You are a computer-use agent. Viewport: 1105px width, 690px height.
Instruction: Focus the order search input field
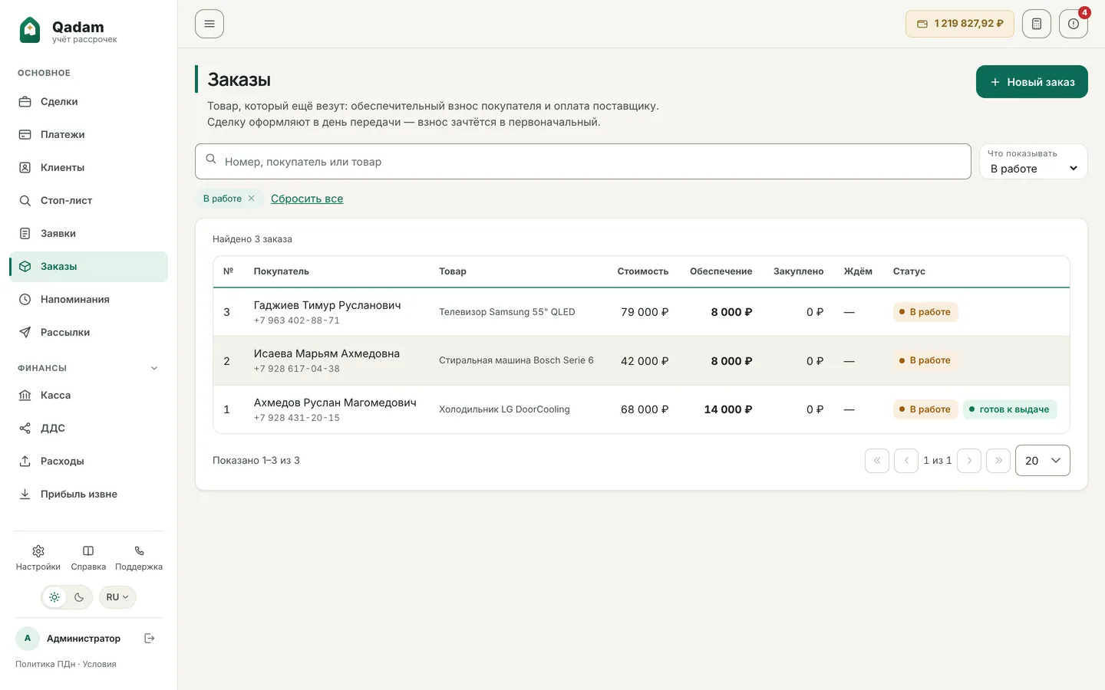click(x=583, y=162)
